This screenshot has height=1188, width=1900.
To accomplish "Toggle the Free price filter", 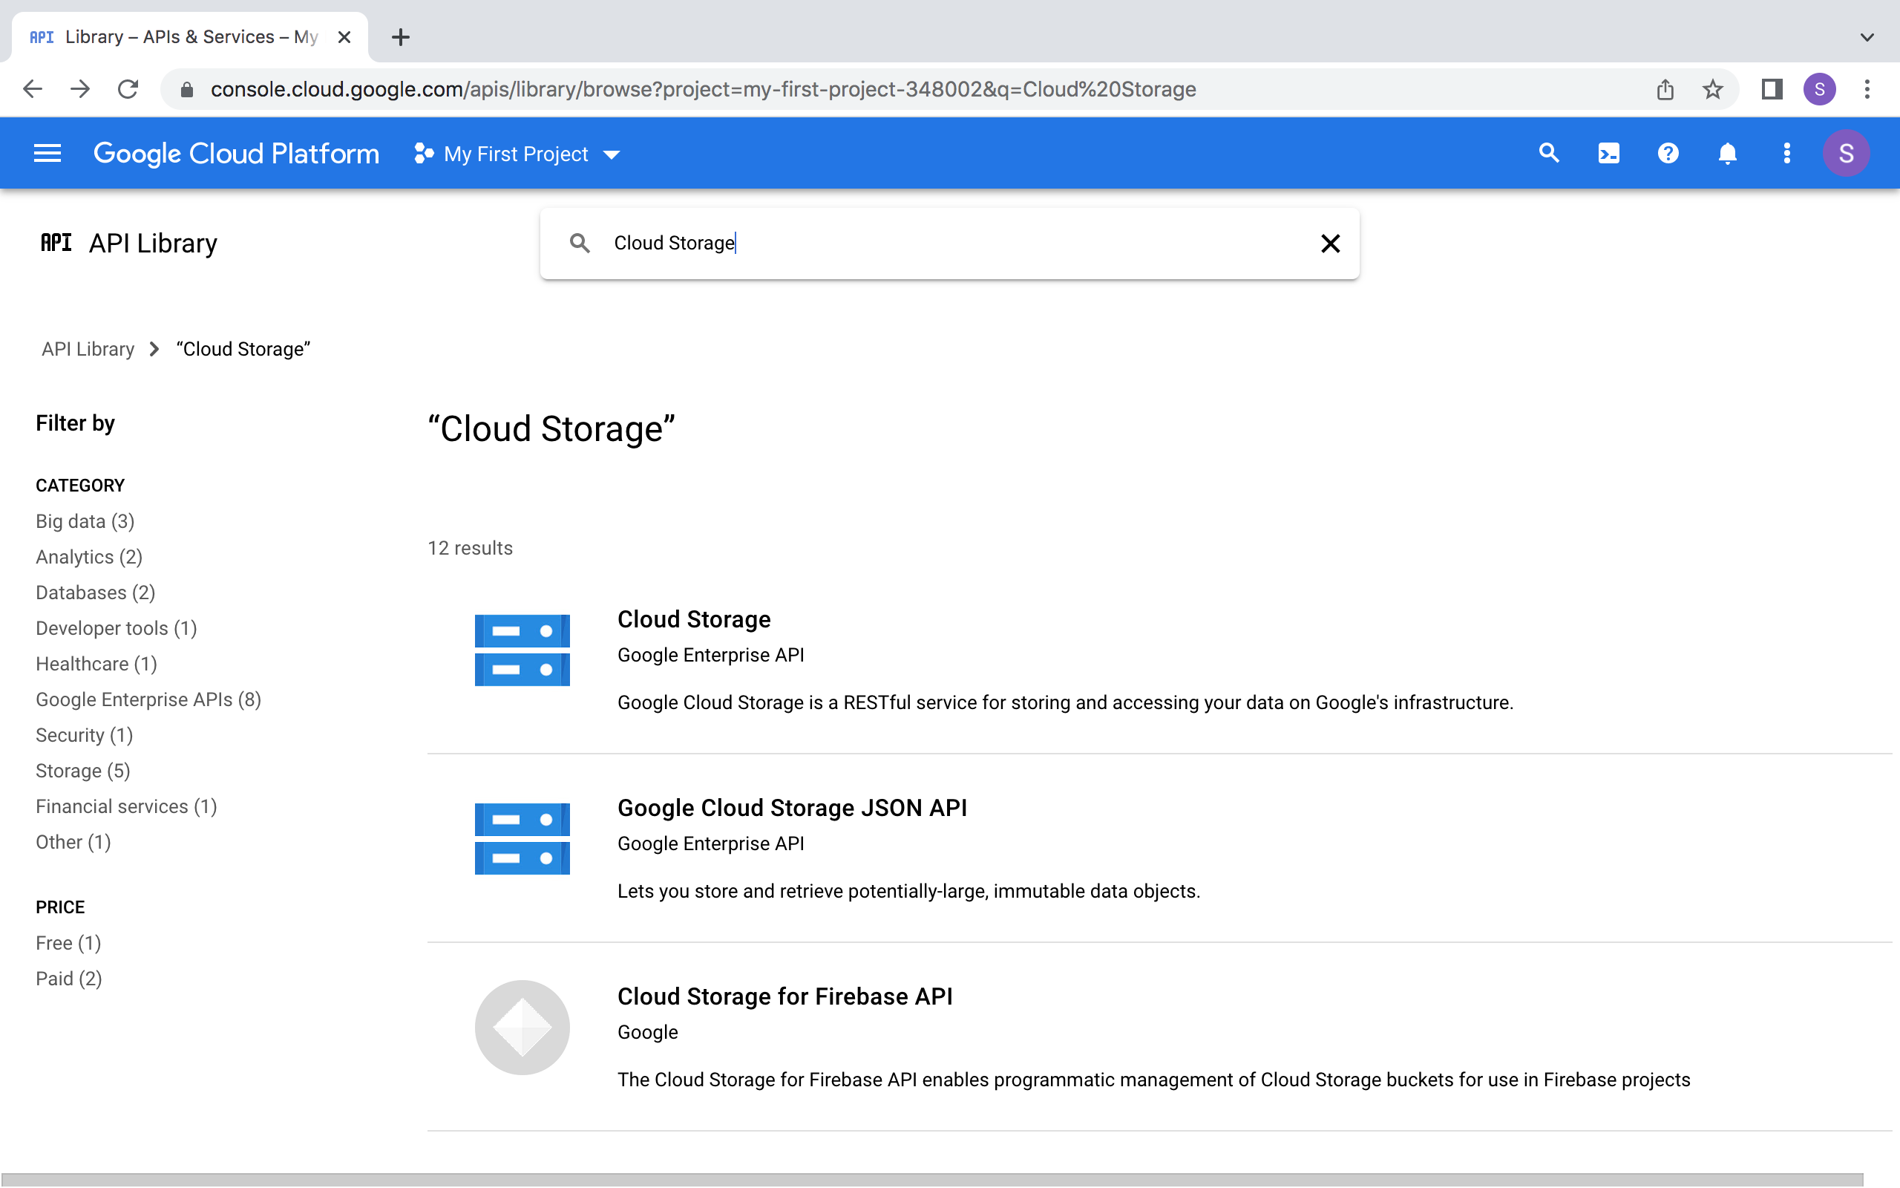I will pyautogui.click(x=68, y=941).
